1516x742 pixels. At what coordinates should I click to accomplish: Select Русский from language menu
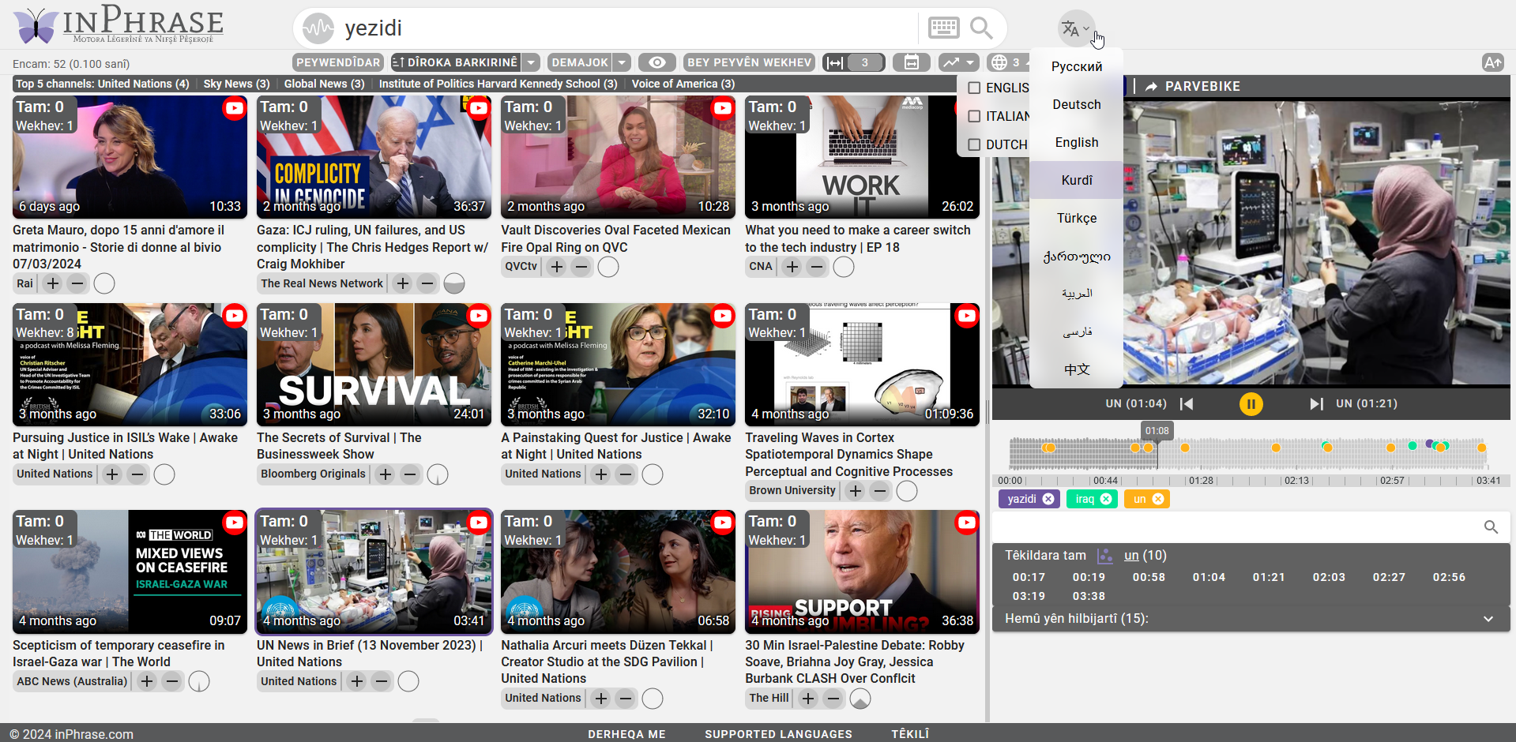pos(1077,66)
